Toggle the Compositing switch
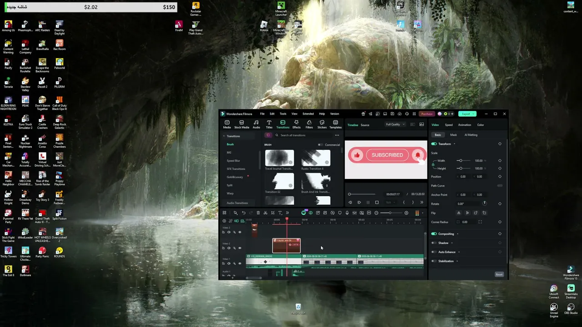Screen dimensions: 582x327 click(434, 234)
